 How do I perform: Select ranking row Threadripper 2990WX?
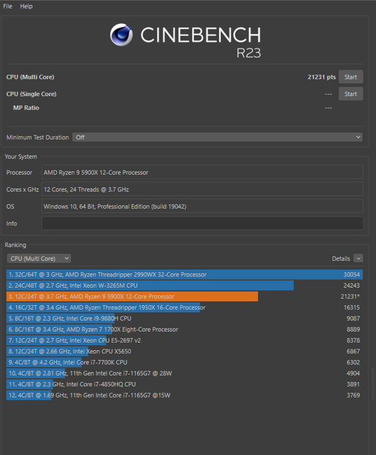coord(185,274)
